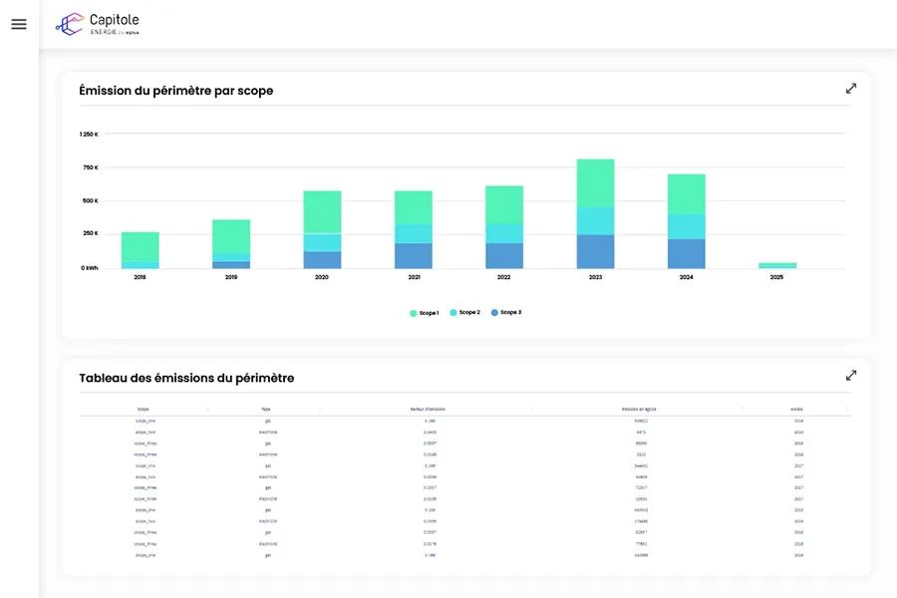
Task: Click the Année column header
Action: click(797, 409)
